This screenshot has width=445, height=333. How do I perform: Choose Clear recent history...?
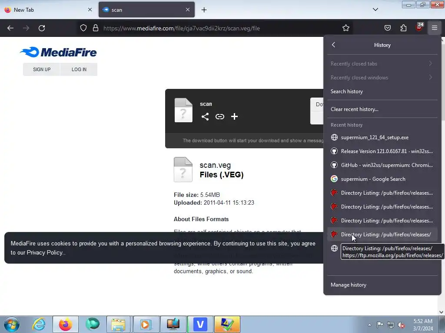[382, 109]
